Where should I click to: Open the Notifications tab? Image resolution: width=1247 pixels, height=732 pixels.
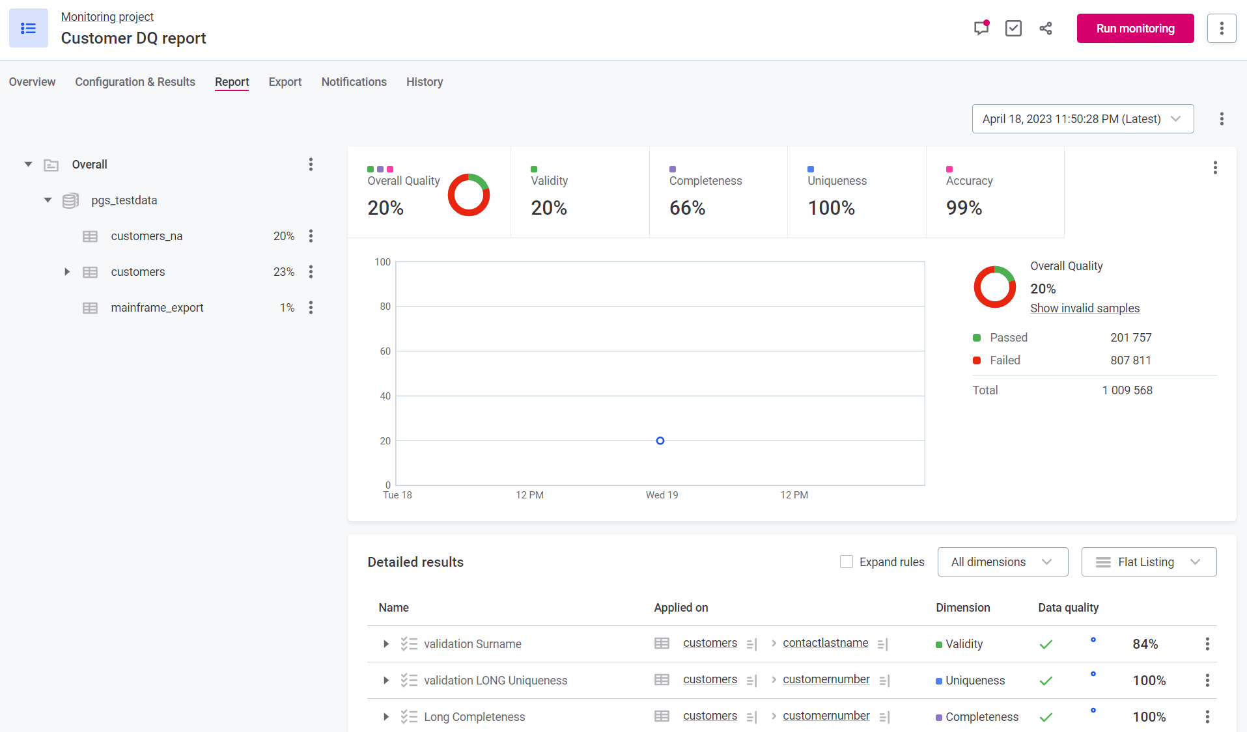tap(354, 82)
